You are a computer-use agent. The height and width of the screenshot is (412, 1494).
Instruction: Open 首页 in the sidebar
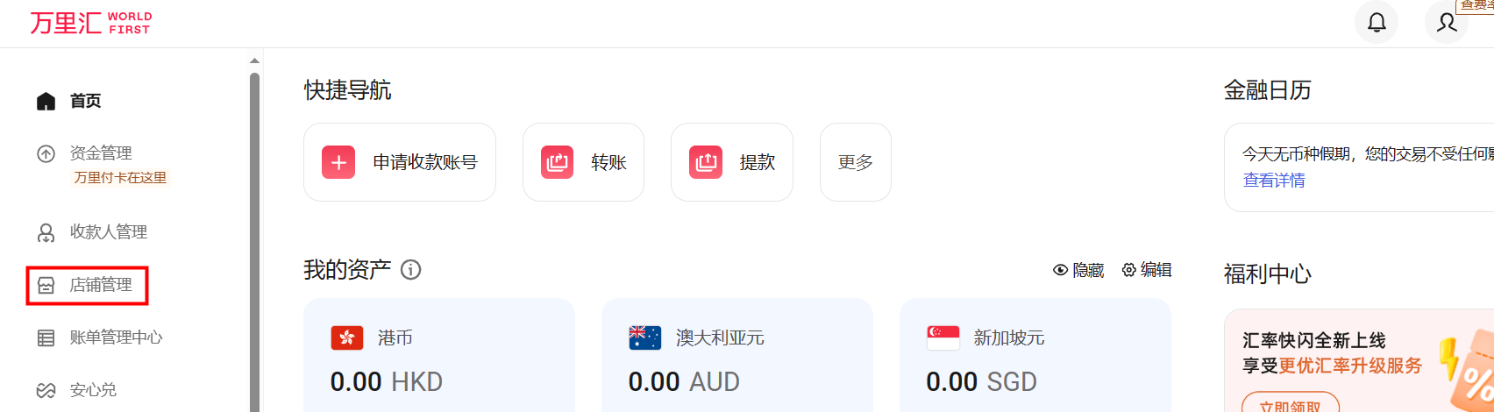[85, 101]
